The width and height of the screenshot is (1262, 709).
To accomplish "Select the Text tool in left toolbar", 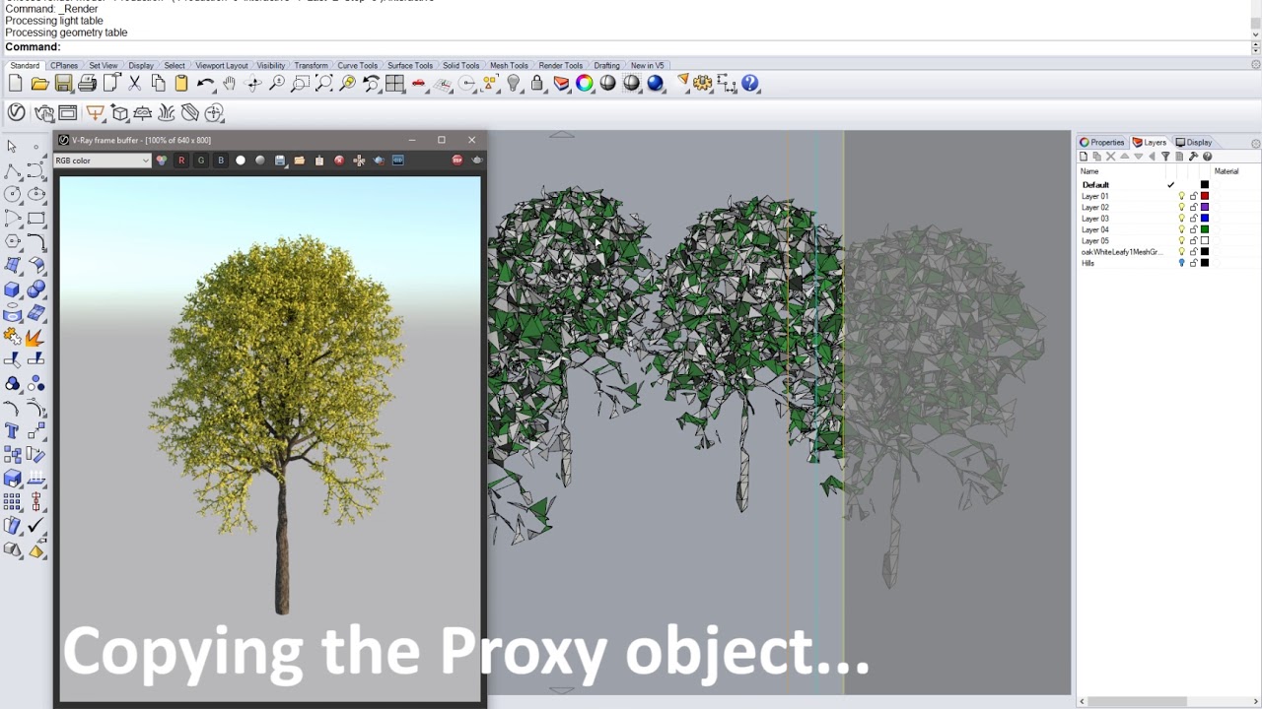I will [12, 431].
